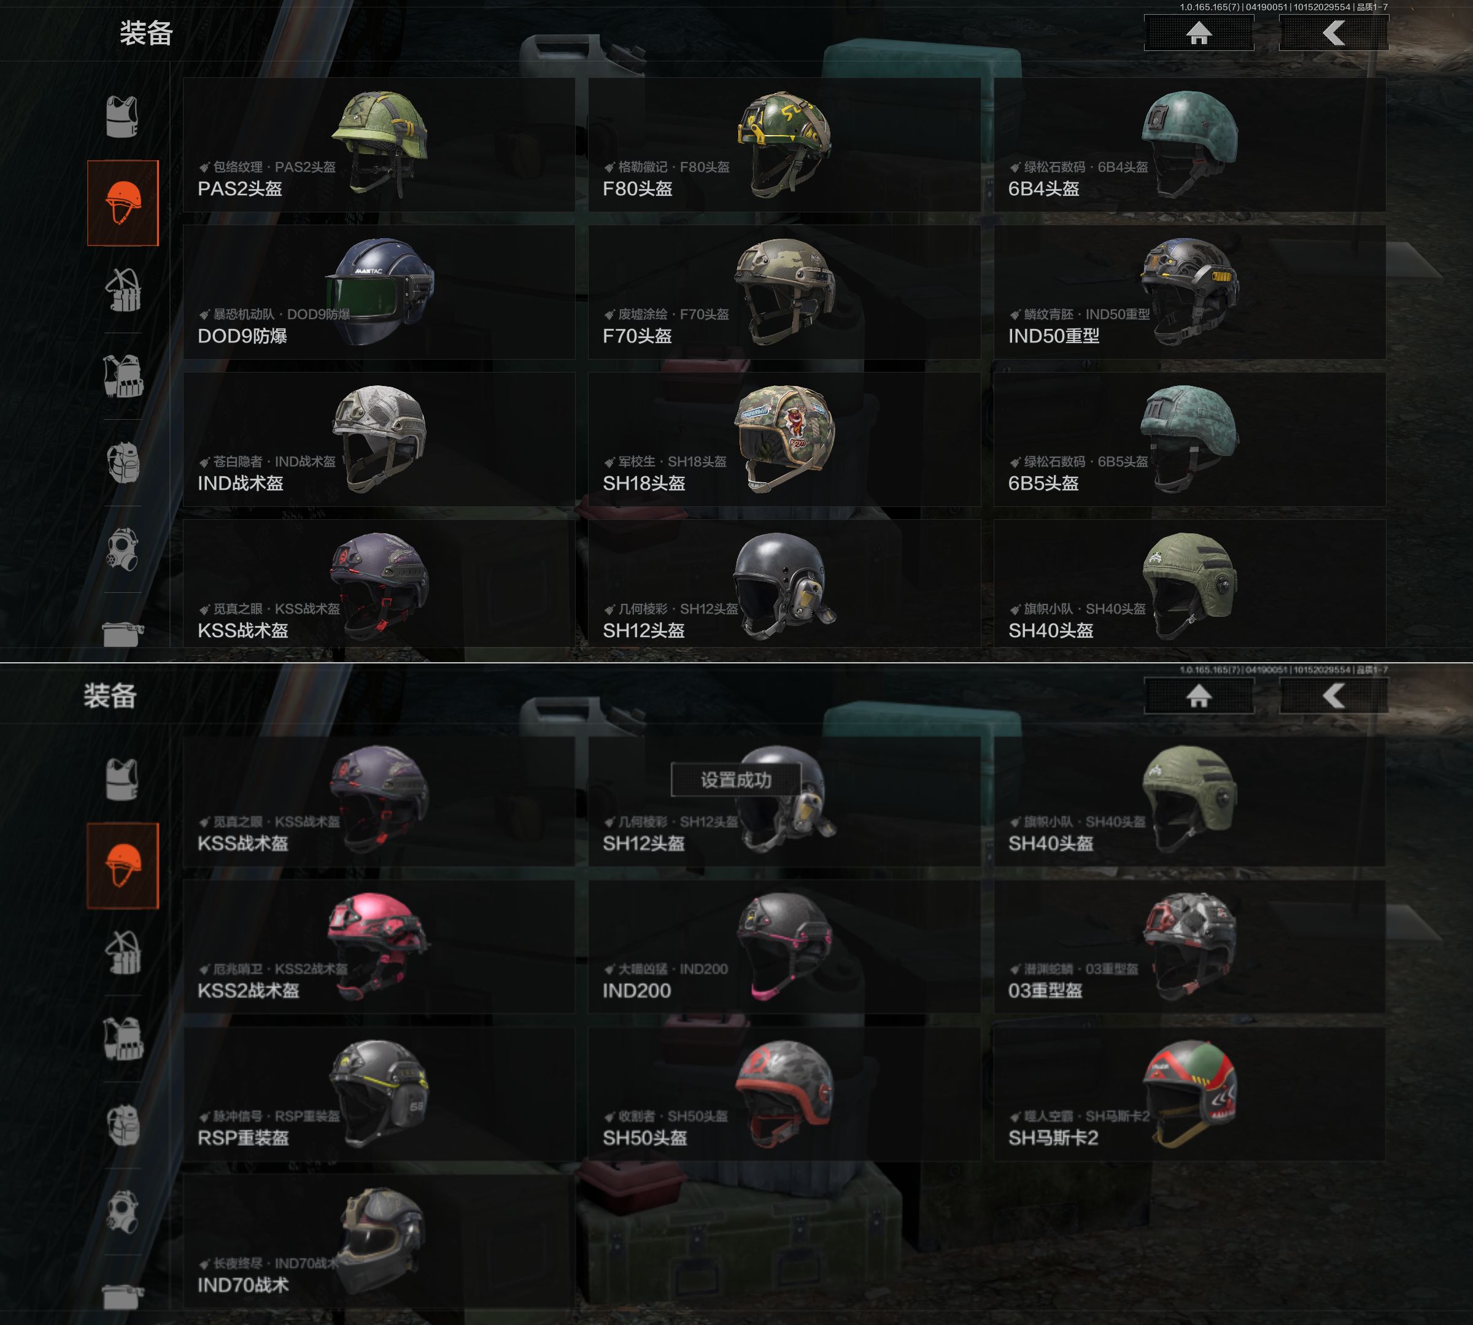The image size is (1473, 1325).
Task: Open the IND200 helmet card
Action: 784,946
